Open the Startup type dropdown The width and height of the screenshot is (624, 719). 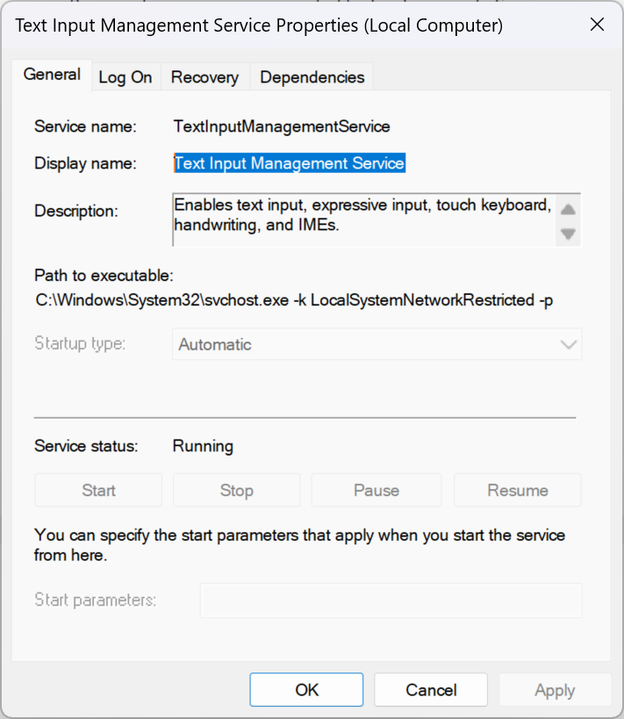pos(377,344)
